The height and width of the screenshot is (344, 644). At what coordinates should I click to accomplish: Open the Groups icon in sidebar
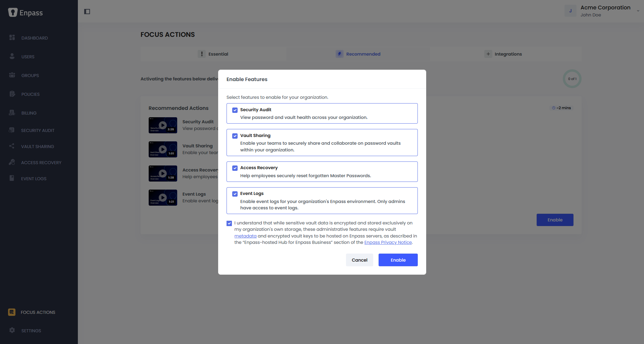click(12, 75)
